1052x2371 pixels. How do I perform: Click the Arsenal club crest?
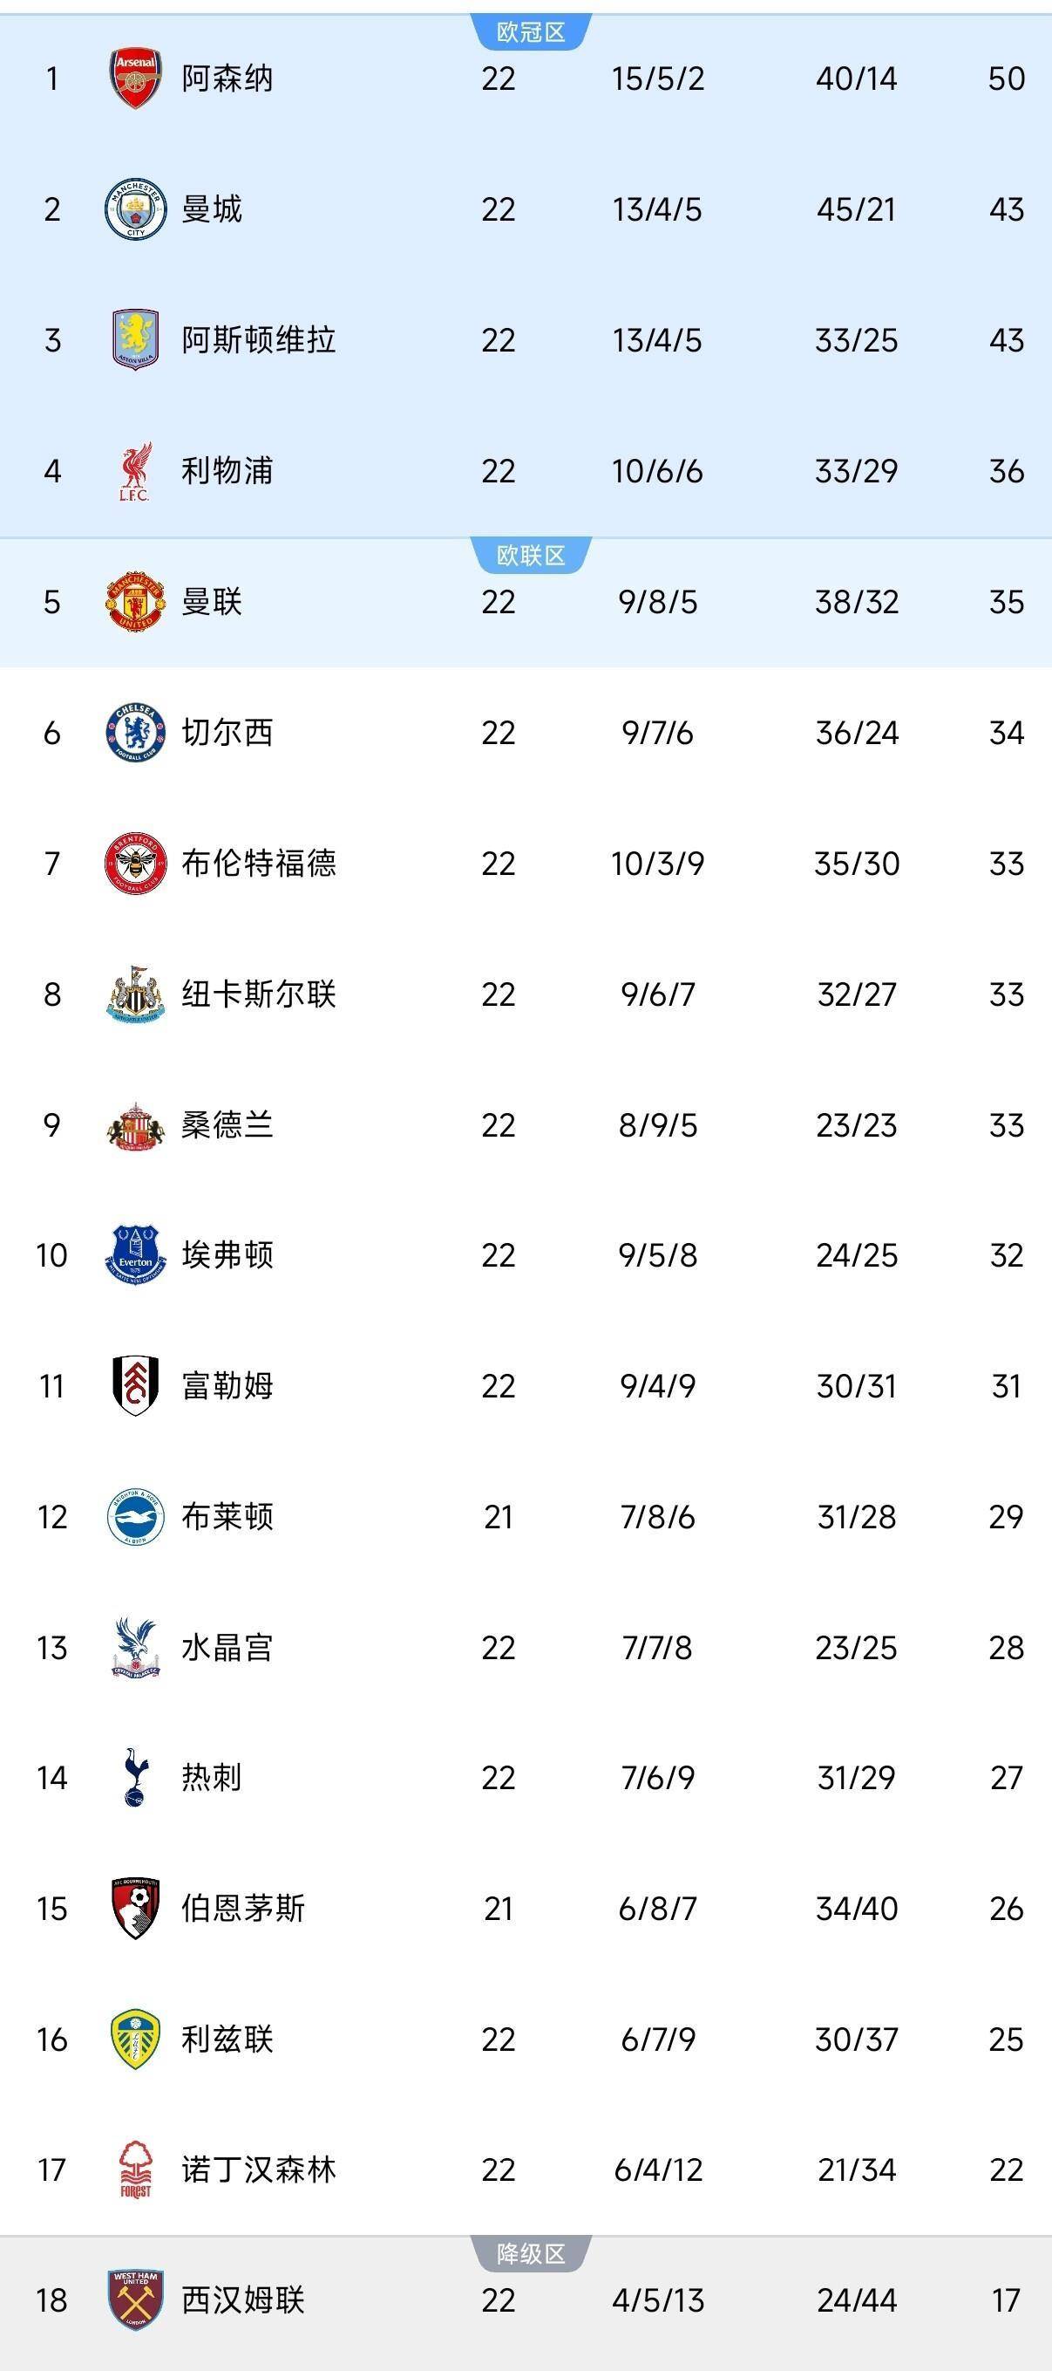click(135, 79)
